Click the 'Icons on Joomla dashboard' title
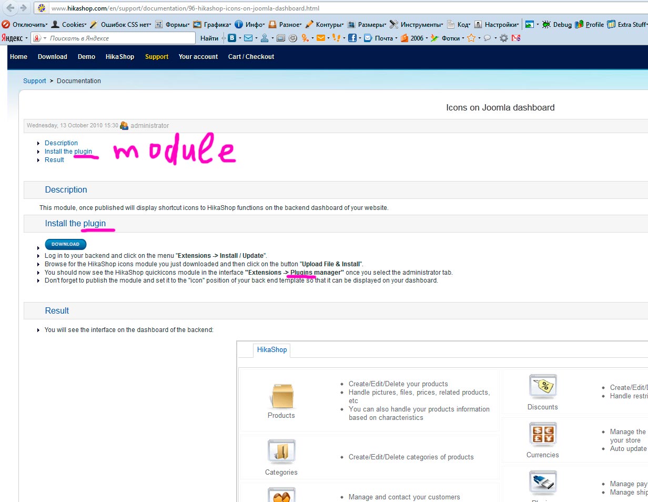Screen dimensions: 648x502 coord(500,107)
